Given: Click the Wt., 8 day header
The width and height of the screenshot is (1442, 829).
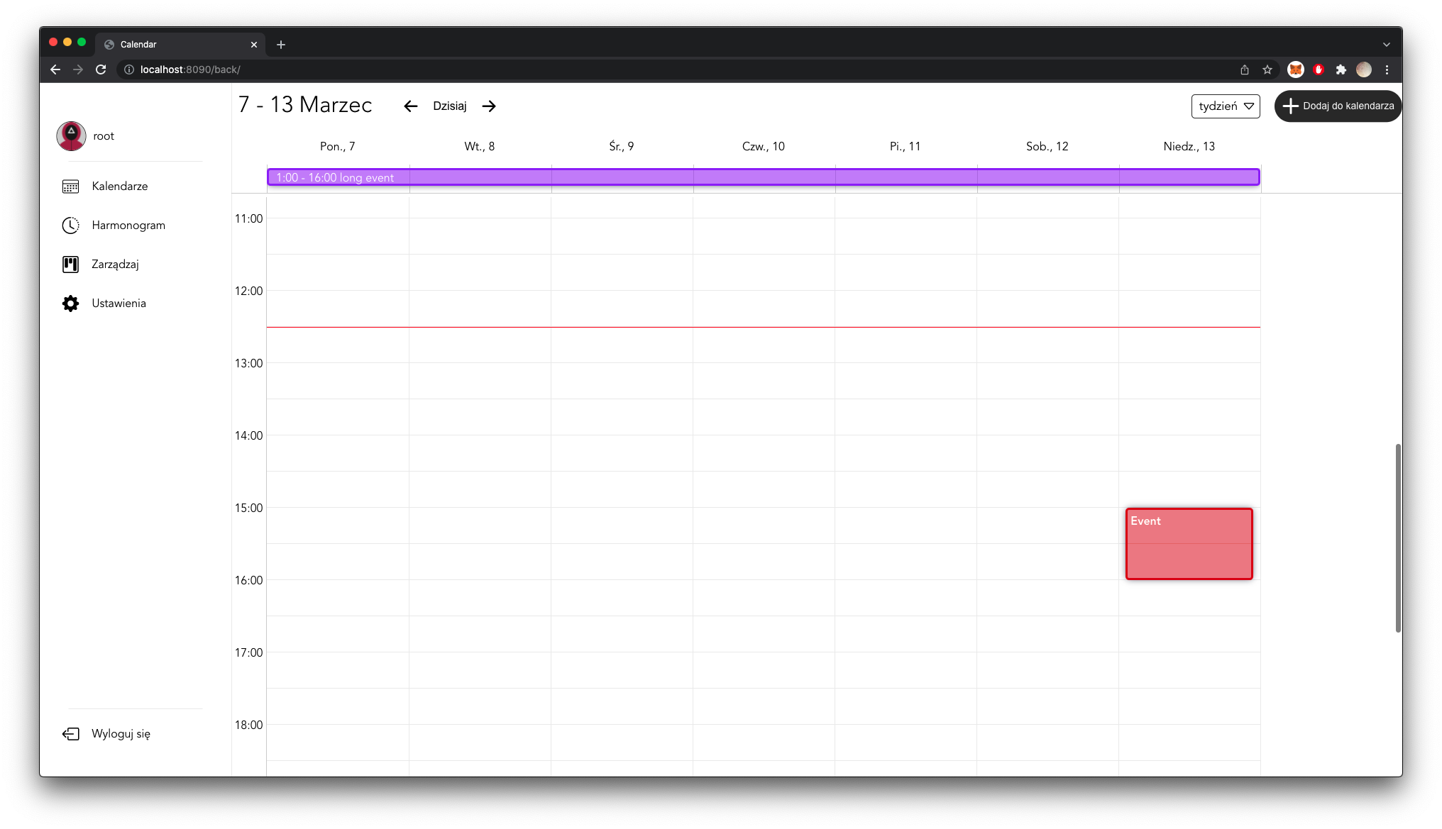Looking at the screenshot, I should [x=480, y=147].
